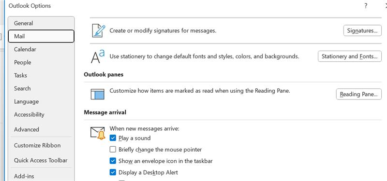This screenshot has height=181, width=387.
Task: Uncheck Play a sound
Action: [x=113, y=138]
